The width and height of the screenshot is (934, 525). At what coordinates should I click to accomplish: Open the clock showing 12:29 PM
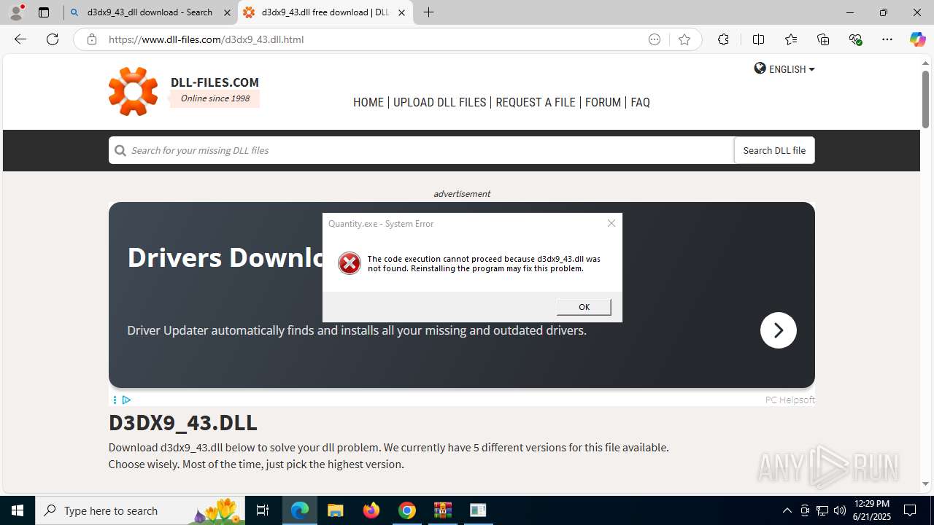tap(871, 510)
